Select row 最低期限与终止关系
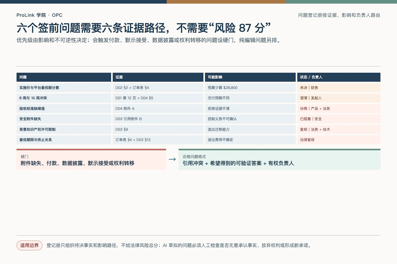This screenshot has width=397, height=264. pyautogui.click(x=198, y=140)
